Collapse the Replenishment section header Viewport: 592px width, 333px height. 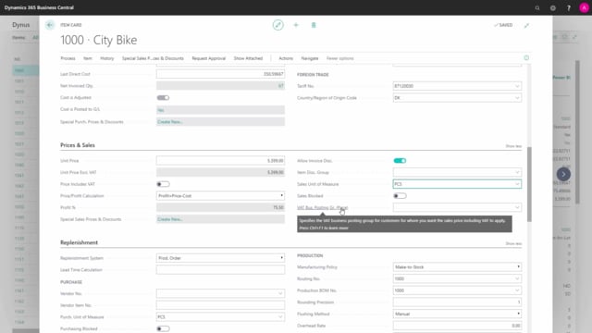coord(79,242)
